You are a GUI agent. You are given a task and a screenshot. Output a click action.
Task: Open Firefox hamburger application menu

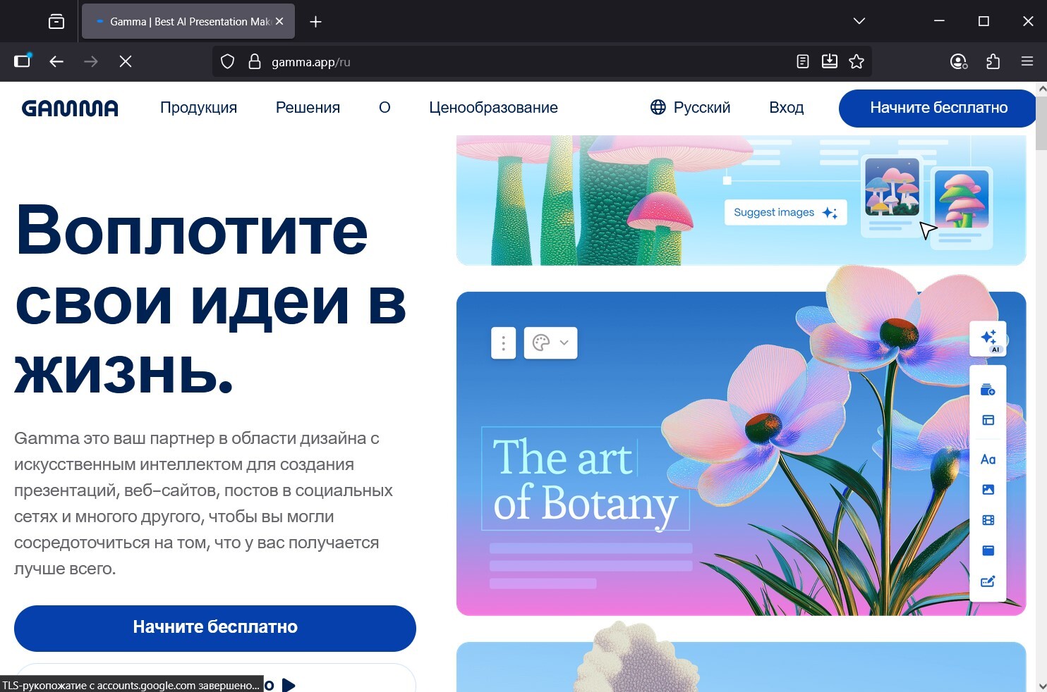1027,62
